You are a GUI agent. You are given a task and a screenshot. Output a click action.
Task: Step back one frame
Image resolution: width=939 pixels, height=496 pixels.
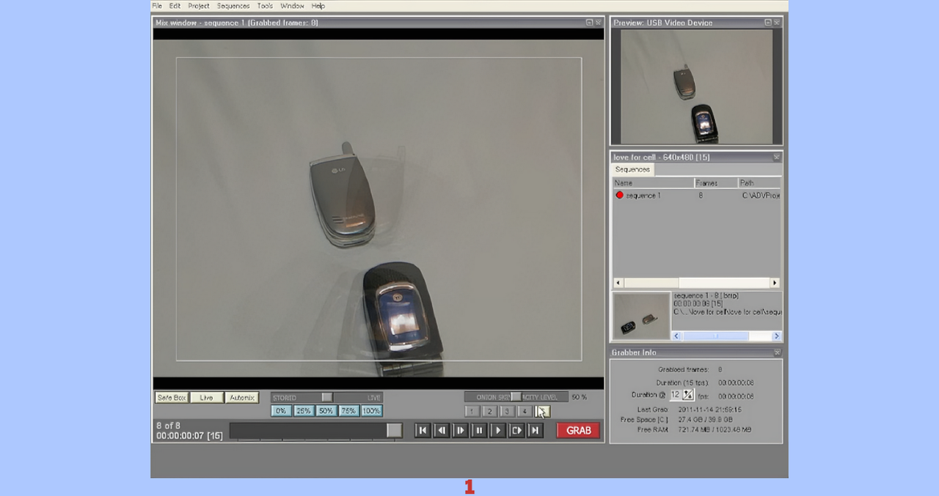click(442, 430)
